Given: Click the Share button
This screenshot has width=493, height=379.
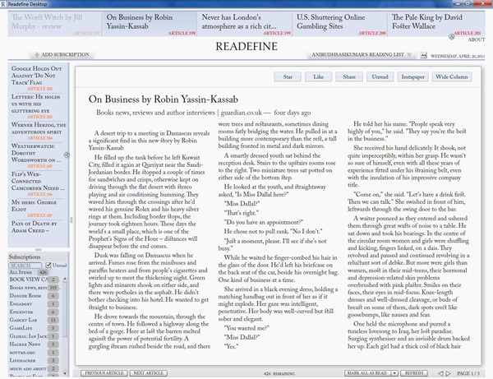Looking at the screenshot, I should (349, 76).
